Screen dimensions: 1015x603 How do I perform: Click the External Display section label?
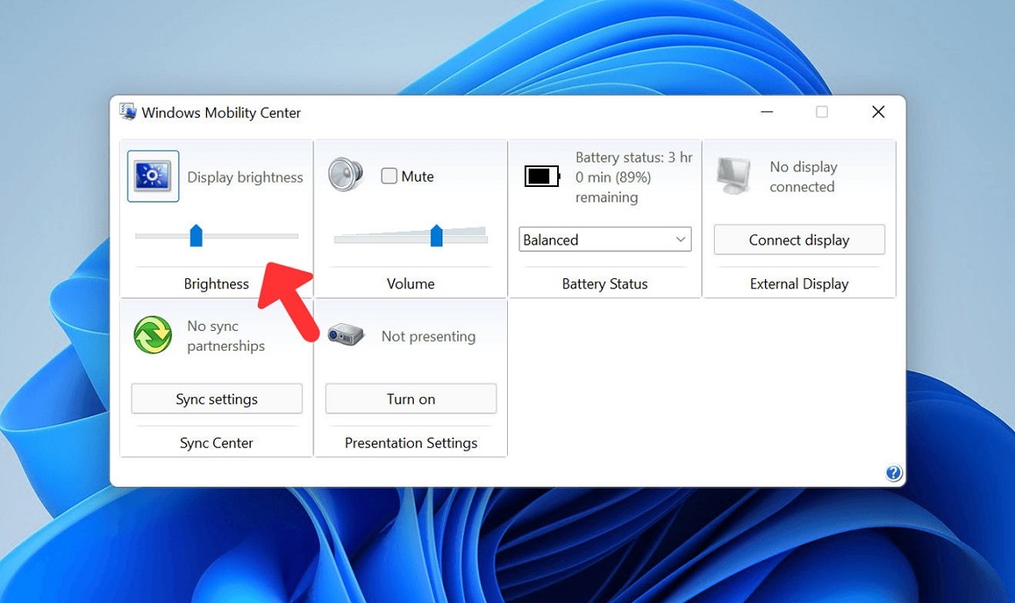click(799, 283)
